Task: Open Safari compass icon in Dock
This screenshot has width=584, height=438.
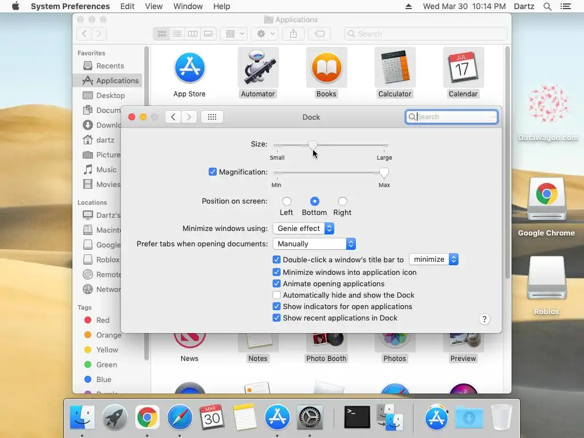Action: (x=180, y=417)
